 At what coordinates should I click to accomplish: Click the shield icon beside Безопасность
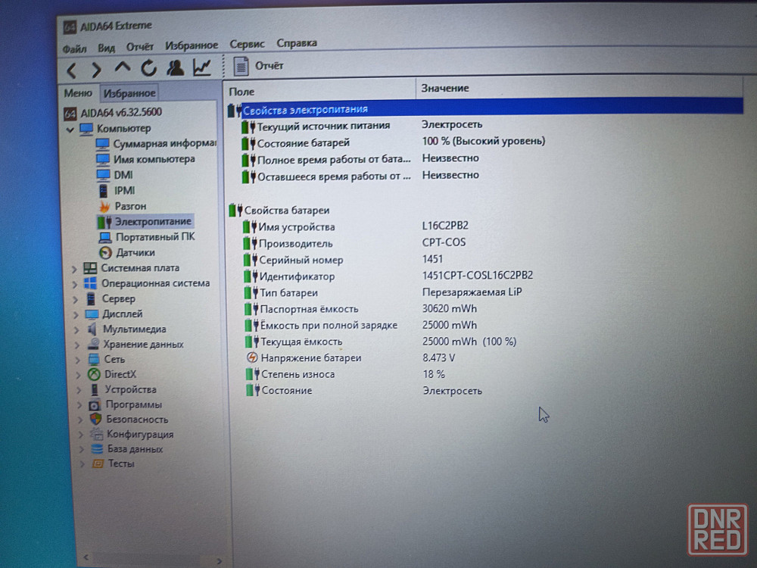pyautogui.click(x=95, y=420)
